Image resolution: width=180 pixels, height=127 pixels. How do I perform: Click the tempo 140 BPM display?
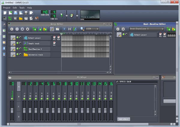(44, 12)
